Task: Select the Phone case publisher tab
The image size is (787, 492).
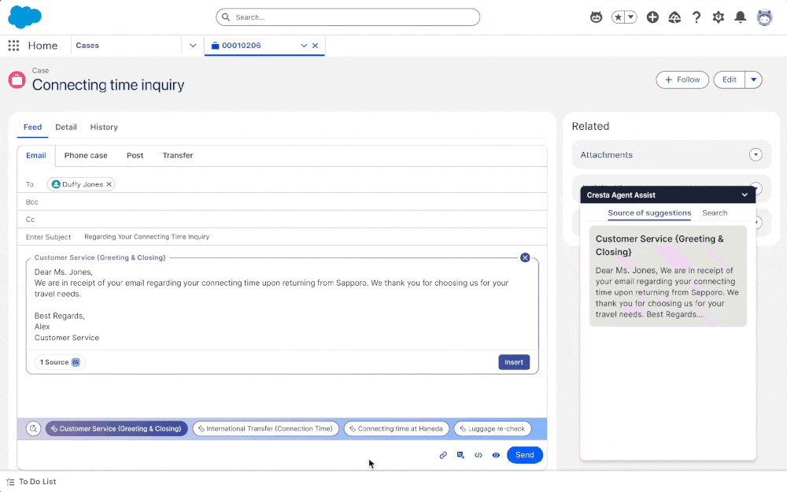Action: (86, 156)
